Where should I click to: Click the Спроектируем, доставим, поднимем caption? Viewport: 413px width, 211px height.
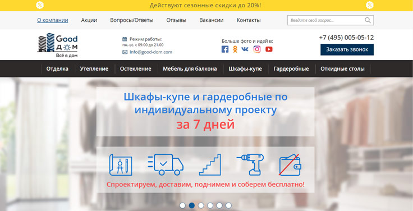click(x=205, y=184)
